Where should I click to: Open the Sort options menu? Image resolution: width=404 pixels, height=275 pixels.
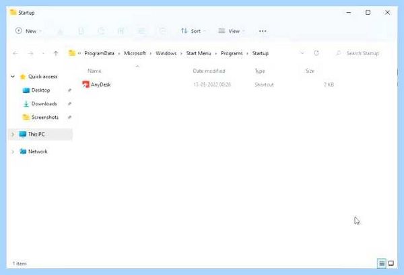[193, 31]
